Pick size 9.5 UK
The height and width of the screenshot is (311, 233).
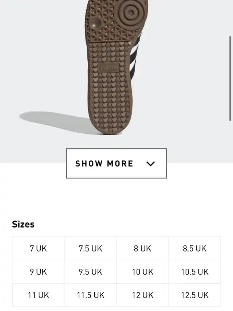point(90,272)
